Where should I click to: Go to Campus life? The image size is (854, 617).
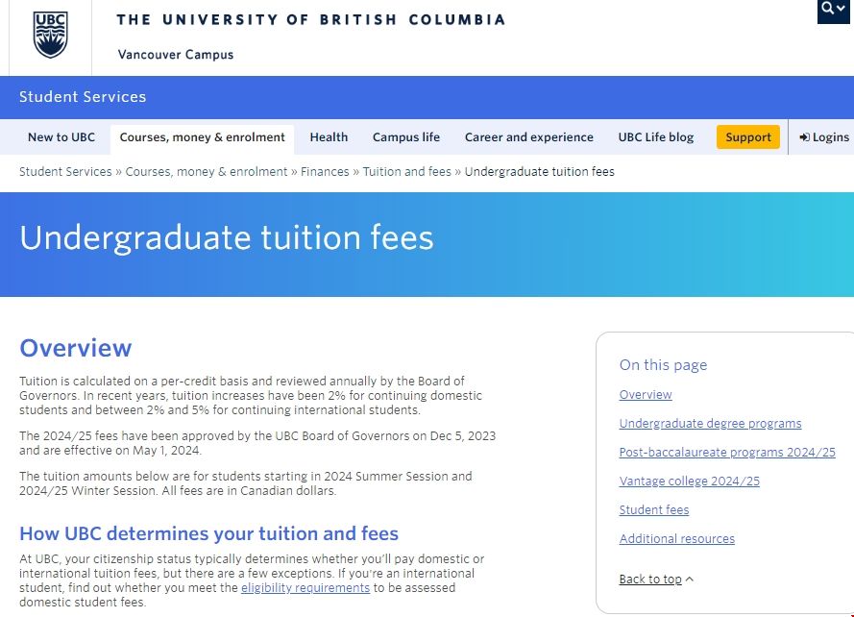[x=405, y=136]
